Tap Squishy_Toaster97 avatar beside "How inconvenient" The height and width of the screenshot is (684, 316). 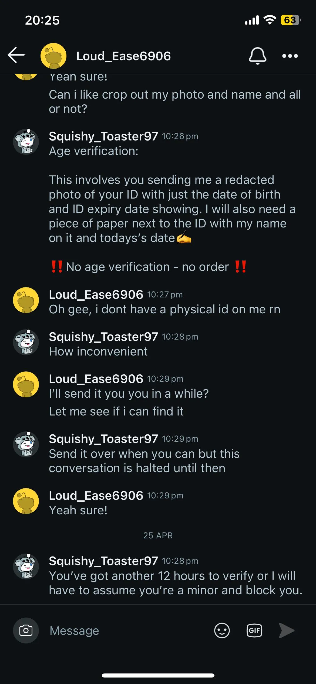tap(26, 342)
